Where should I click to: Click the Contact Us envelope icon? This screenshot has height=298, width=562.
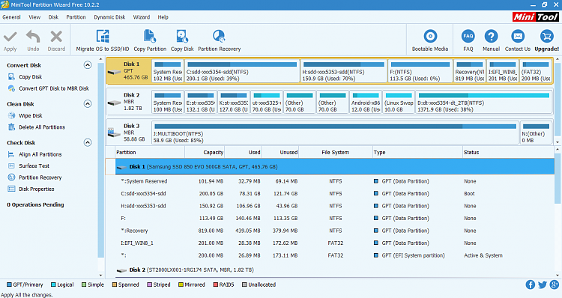point(518,36)
